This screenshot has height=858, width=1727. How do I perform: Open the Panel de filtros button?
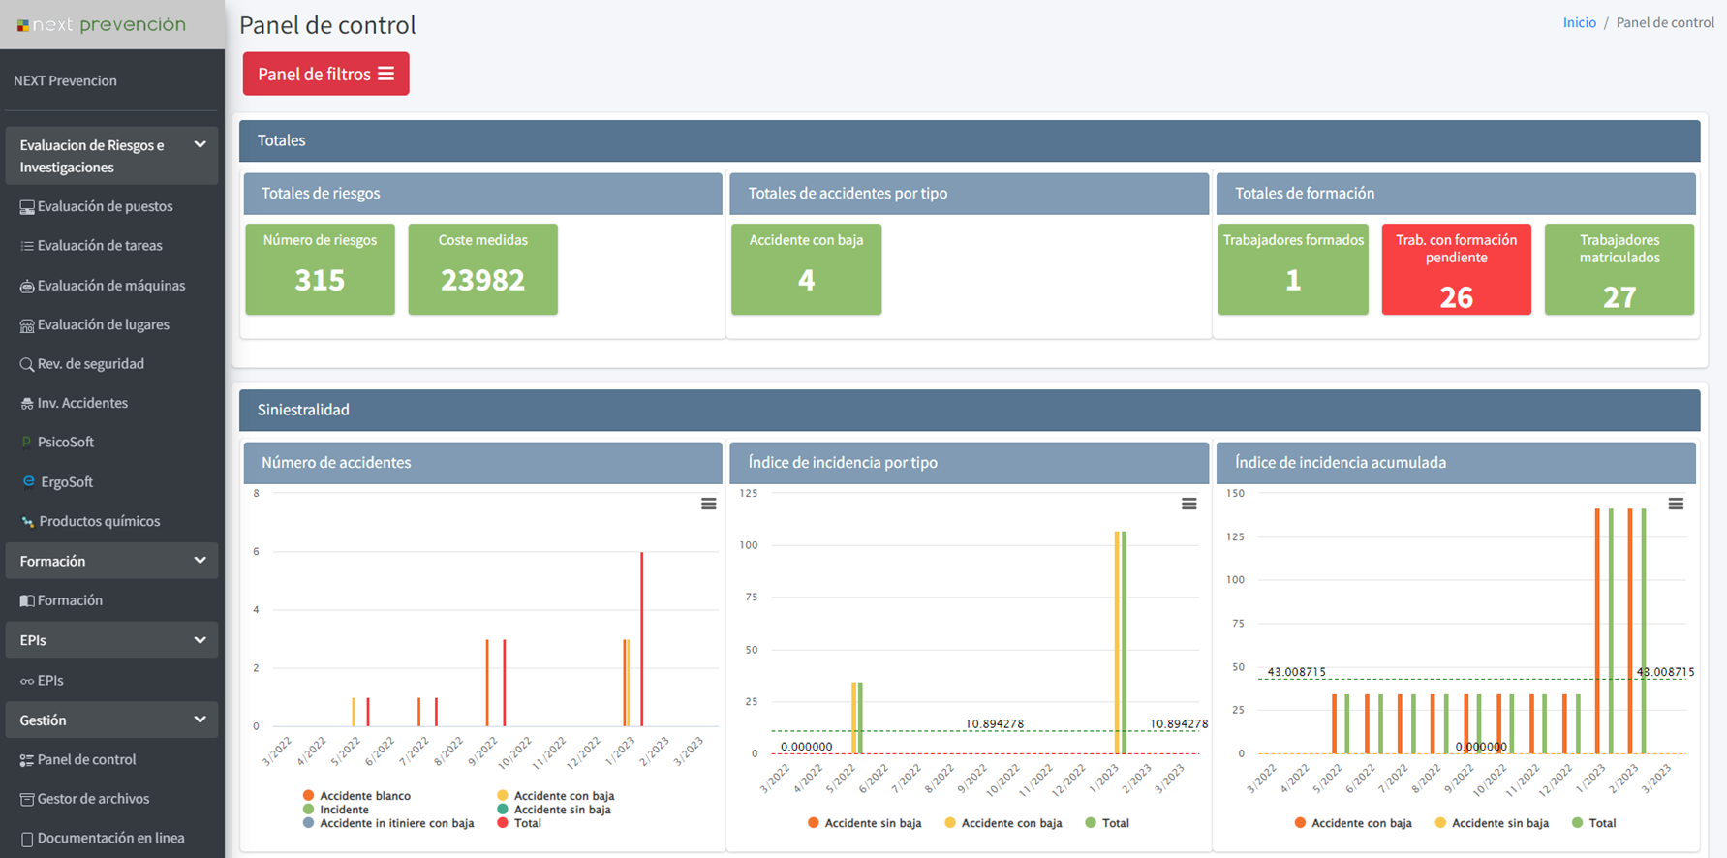(x=325, y=74)
